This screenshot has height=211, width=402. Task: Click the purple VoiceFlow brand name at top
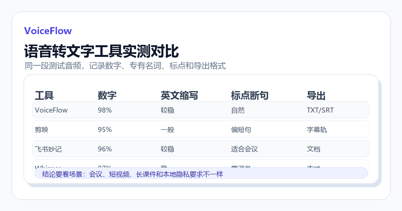point(48,31)
